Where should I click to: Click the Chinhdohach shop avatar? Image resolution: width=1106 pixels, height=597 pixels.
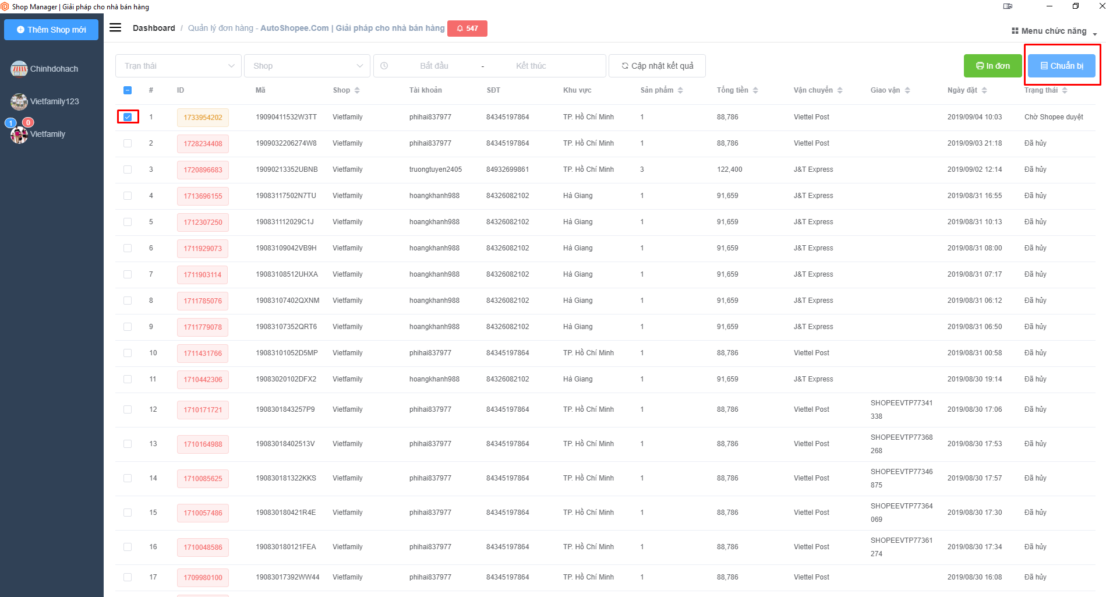pyautogui.click(x=19, y=69)
